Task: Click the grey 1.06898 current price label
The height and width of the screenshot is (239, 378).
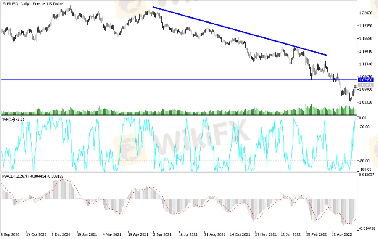Action: coord(366,85)
